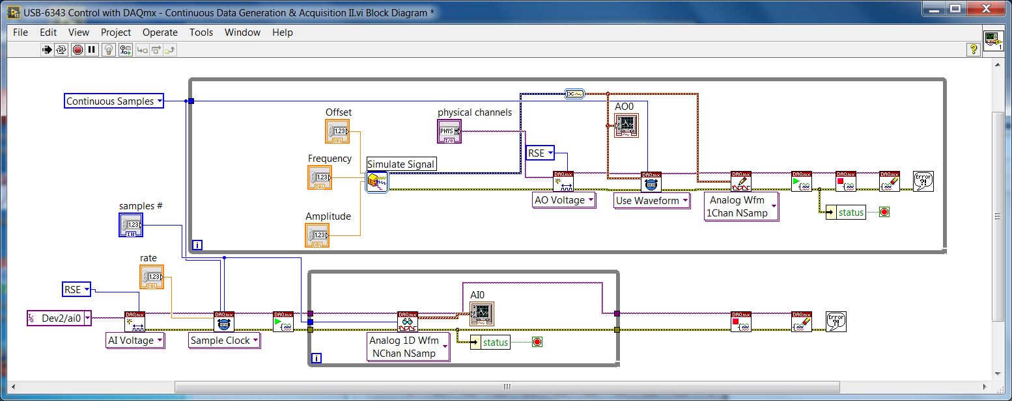Click the Run Continuously button
Image resolution: width=1012 pixels, height=401 pixels.
pyautogui.click(x=61, y=49)
